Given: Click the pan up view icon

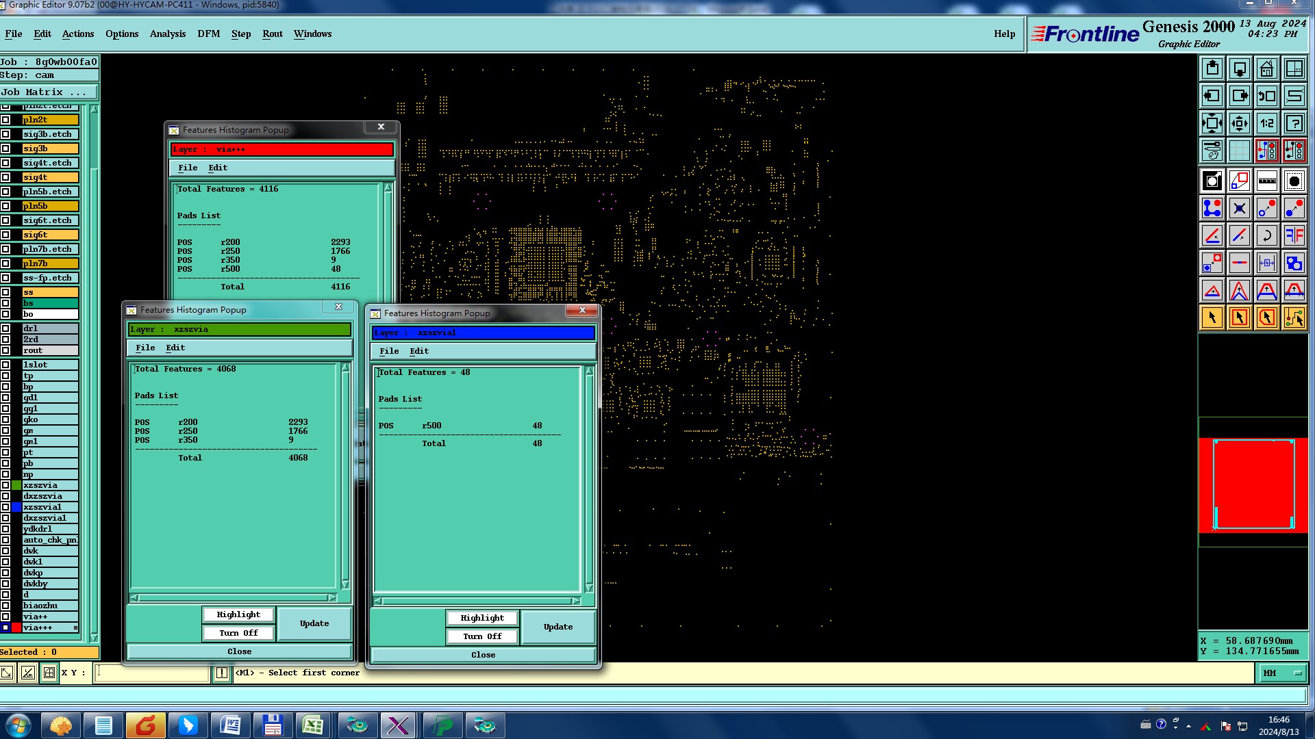Looking at the screenshot, I should coord(1212,68).
